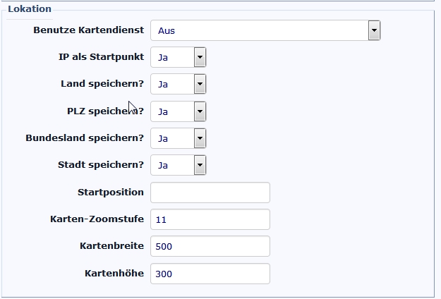Click the PLZ speichern arrow button
This screenshot has width=441, height=299.
click(x=200, y=111)
